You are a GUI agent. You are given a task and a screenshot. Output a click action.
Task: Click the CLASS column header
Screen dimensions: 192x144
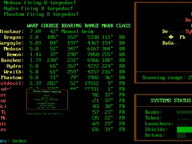(123, 26)
